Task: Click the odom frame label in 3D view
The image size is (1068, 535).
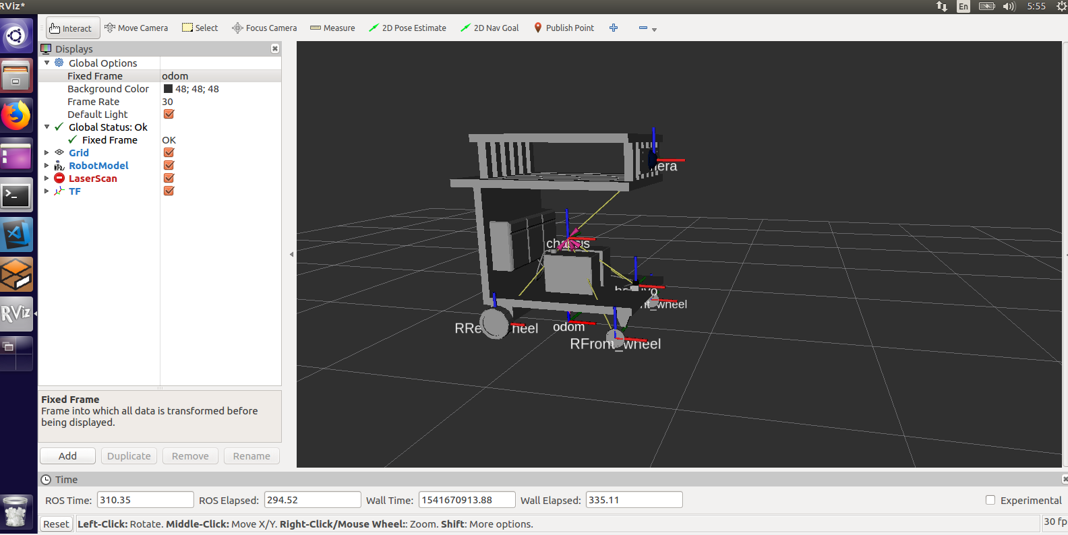Action: coord(569,327)
